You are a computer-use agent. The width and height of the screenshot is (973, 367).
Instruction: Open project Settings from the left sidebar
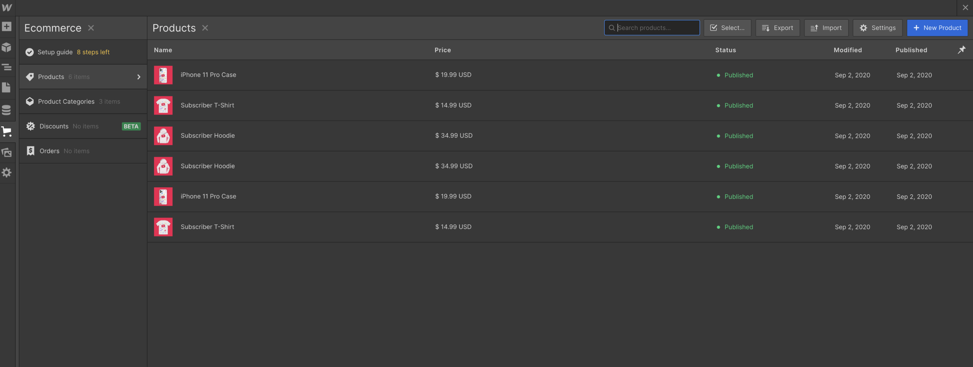tap(7, 173)
